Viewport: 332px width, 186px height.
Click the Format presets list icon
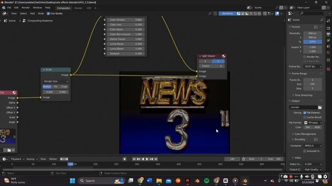tap(316, 27)
